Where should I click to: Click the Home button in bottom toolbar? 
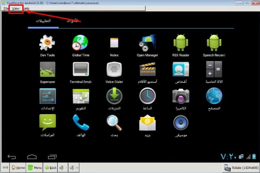18,168
